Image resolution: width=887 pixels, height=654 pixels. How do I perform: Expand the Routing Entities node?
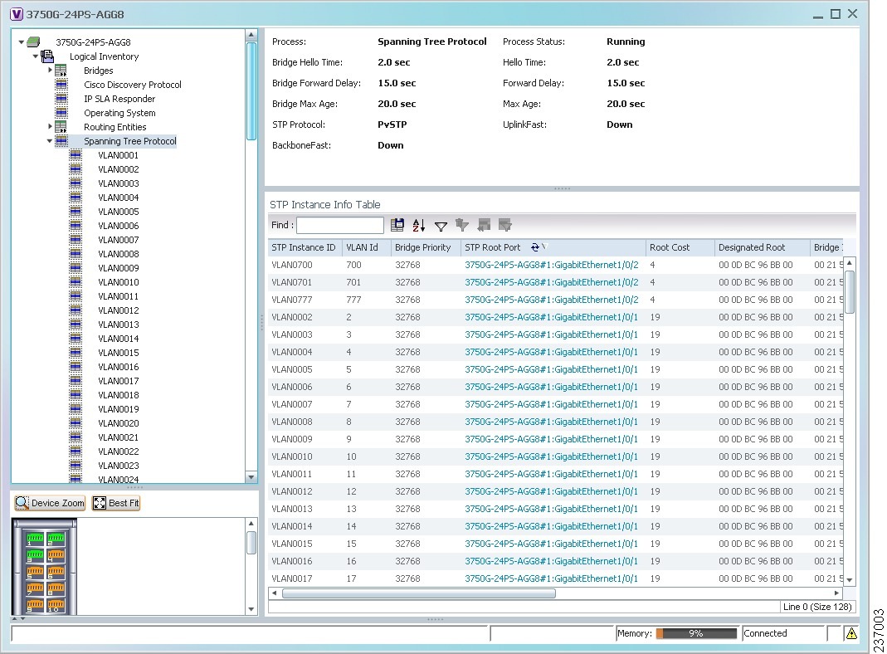click(48, 126)
